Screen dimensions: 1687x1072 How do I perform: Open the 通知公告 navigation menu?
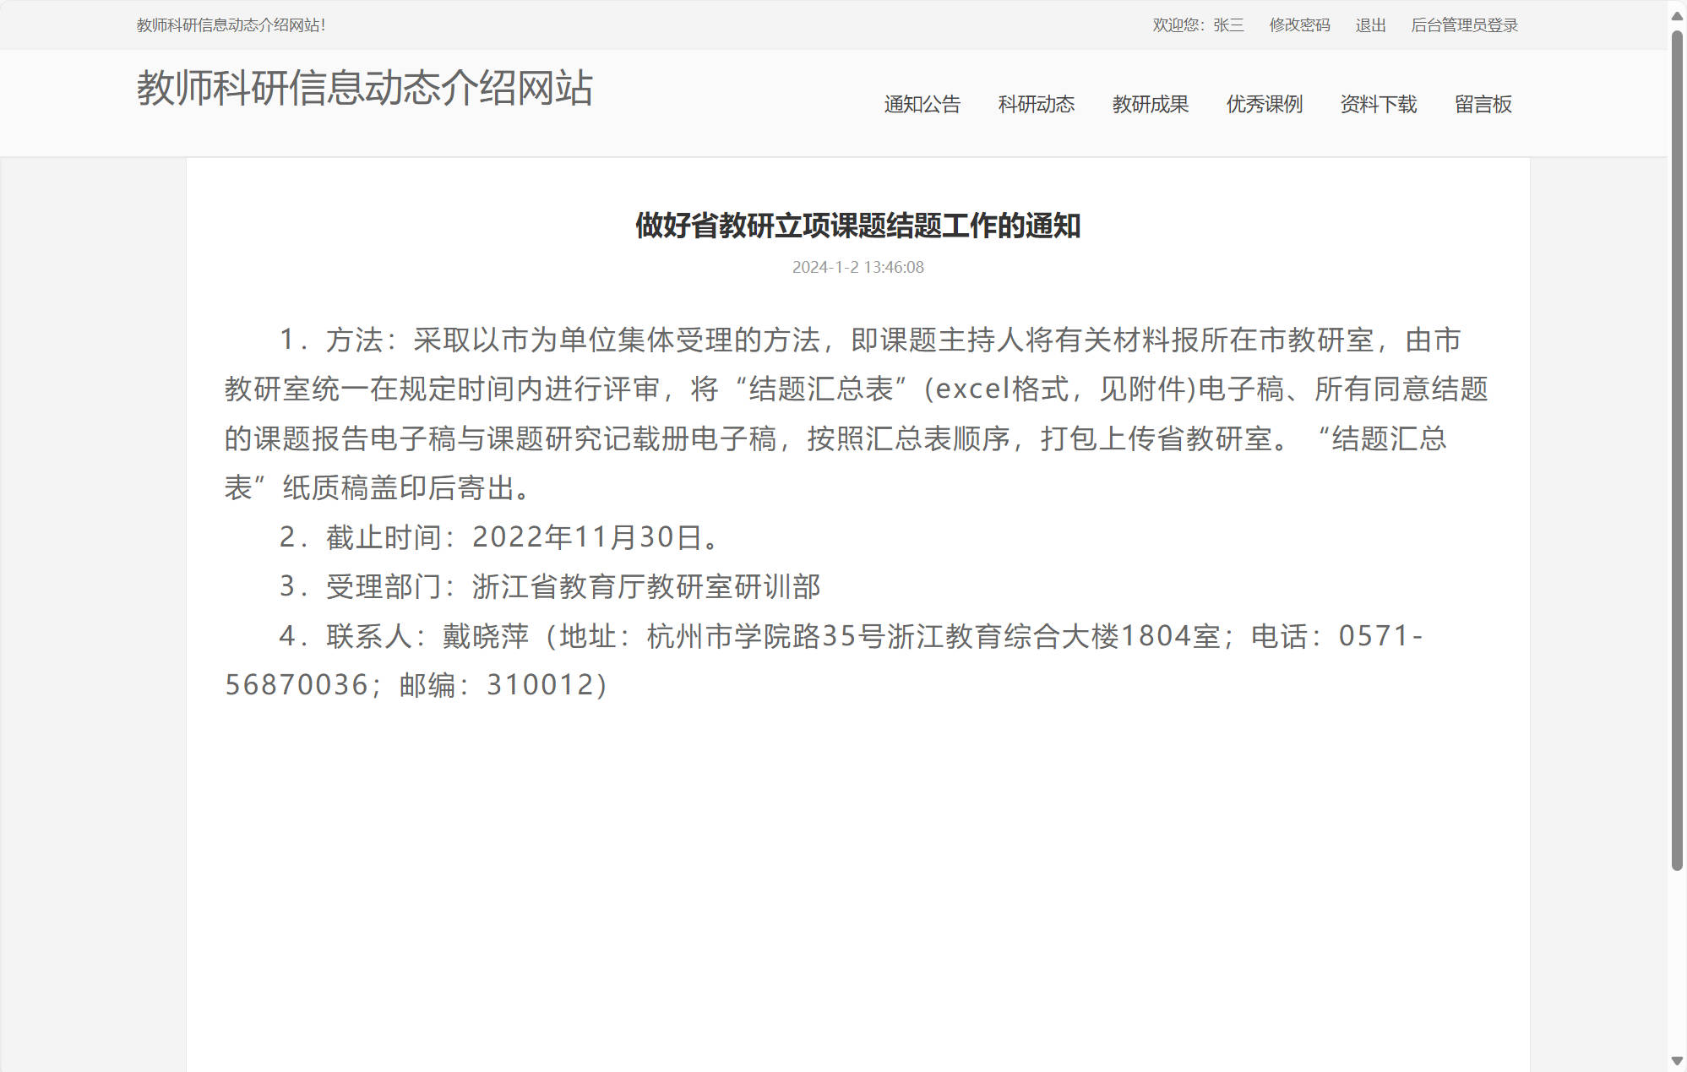(x=921, y=104)
